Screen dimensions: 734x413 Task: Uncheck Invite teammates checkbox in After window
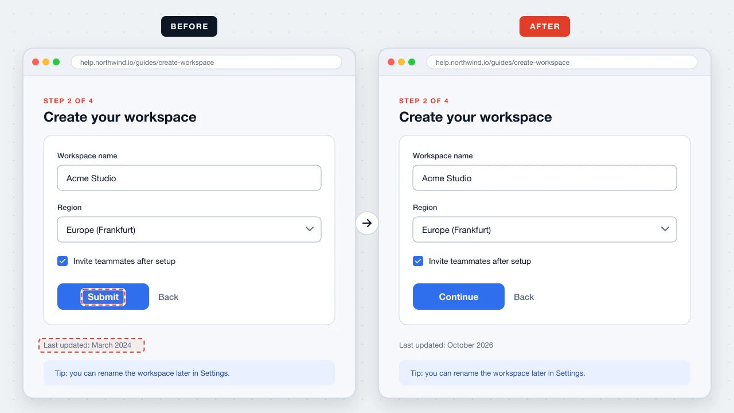pyautogui.click(x=418, y=261)
